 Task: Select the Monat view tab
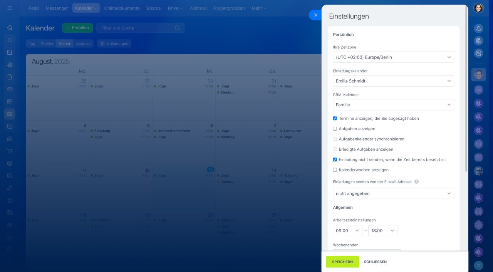click(x=65, y=44)
